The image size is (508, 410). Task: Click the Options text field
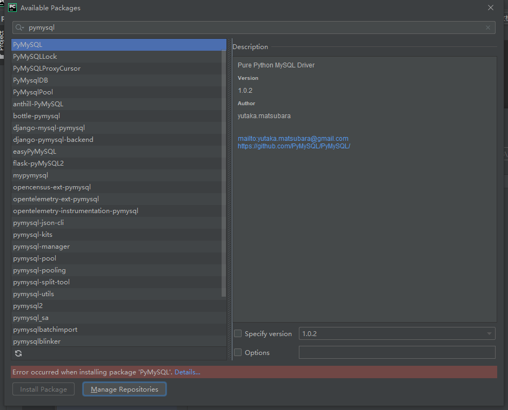coord(397,352)
